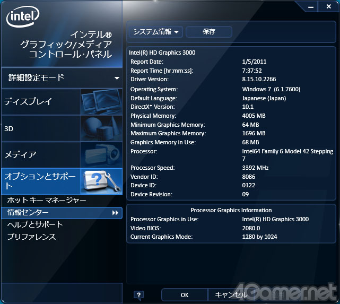Click Report Date value 1/5/2011
340x304 pixels.
click(x=254, y=62)
